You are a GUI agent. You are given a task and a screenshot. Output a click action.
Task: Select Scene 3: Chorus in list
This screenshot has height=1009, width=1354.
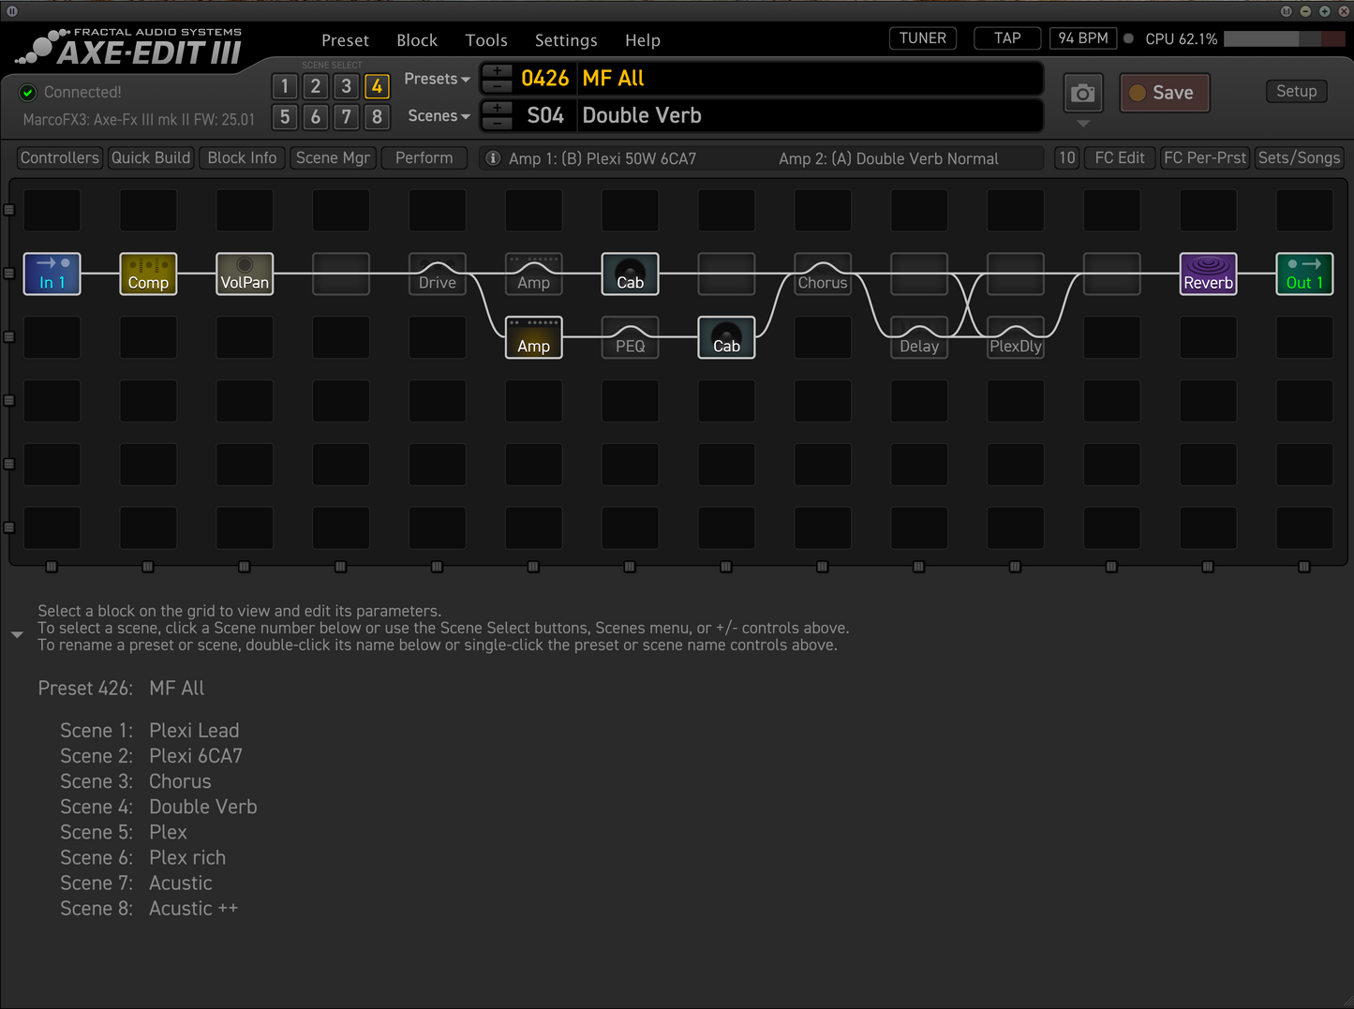coord(136,781)
